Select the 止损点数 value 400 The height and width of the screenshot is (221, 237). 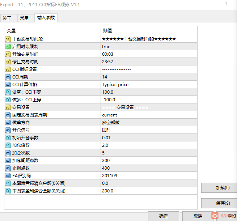point(149,168)
